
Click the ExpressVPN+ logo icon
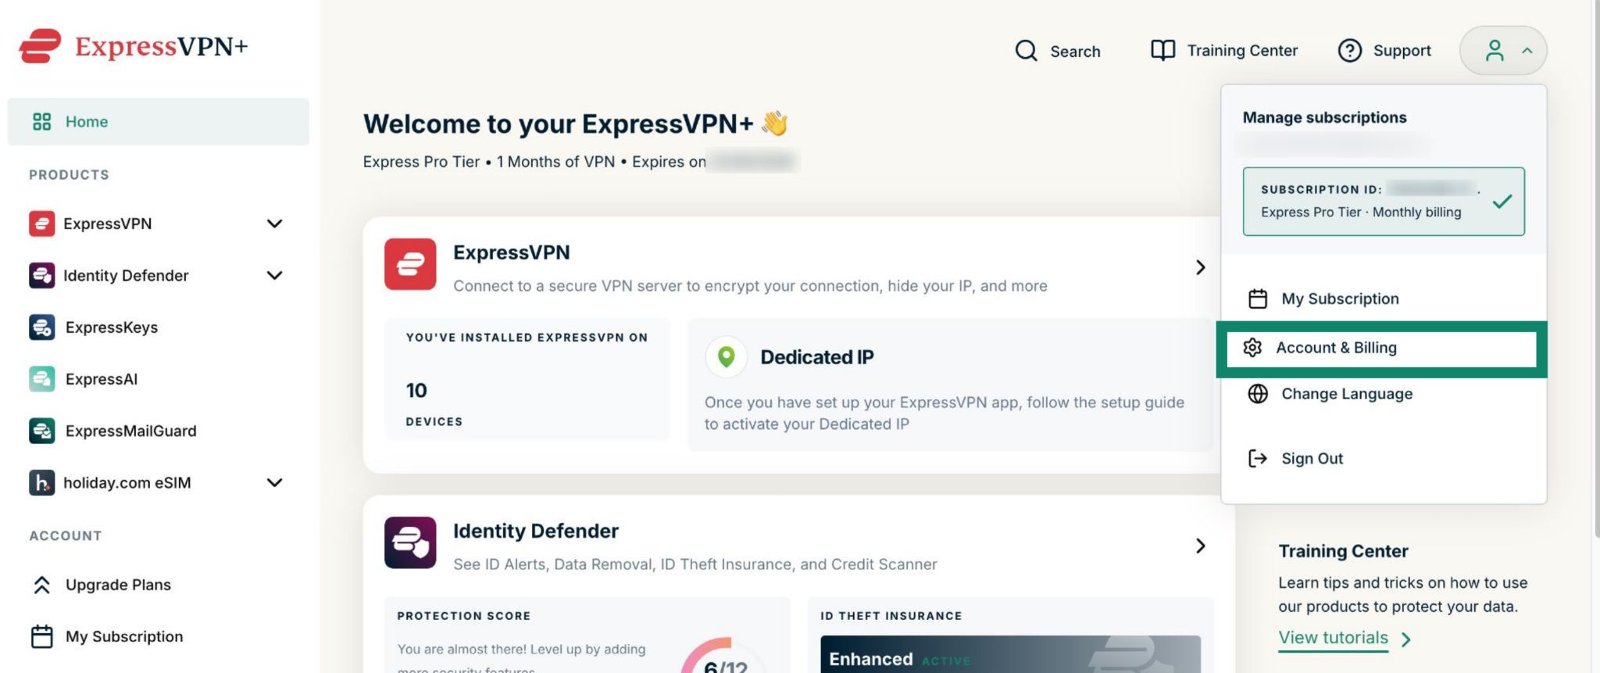(40, 46)
